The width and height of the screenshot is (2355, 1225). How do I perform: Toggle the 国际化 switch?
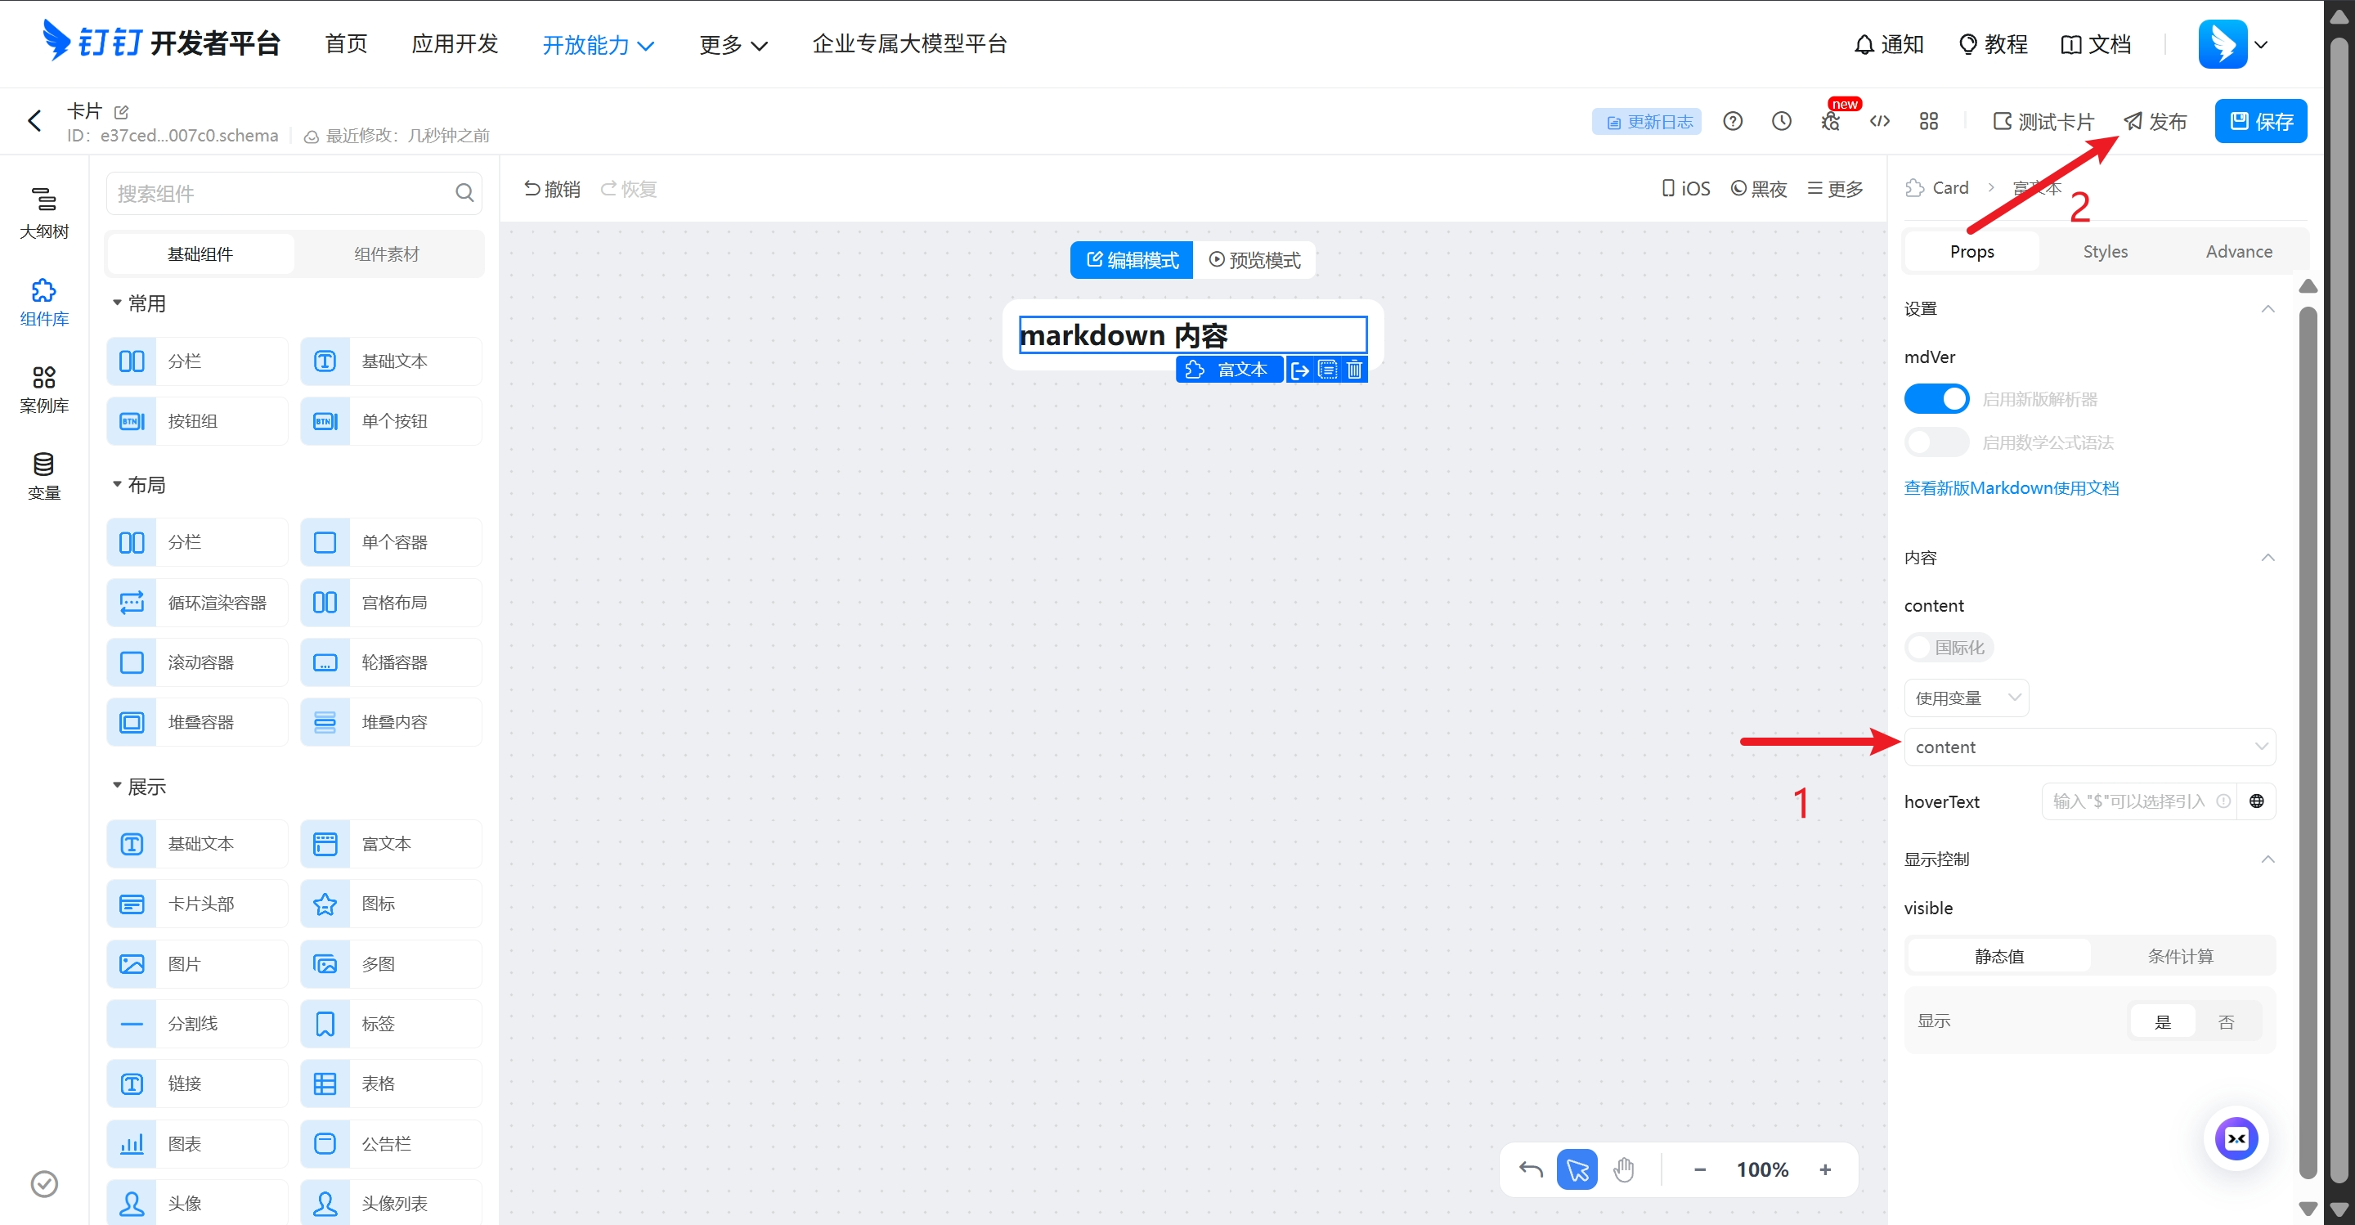coord(1948,647)
